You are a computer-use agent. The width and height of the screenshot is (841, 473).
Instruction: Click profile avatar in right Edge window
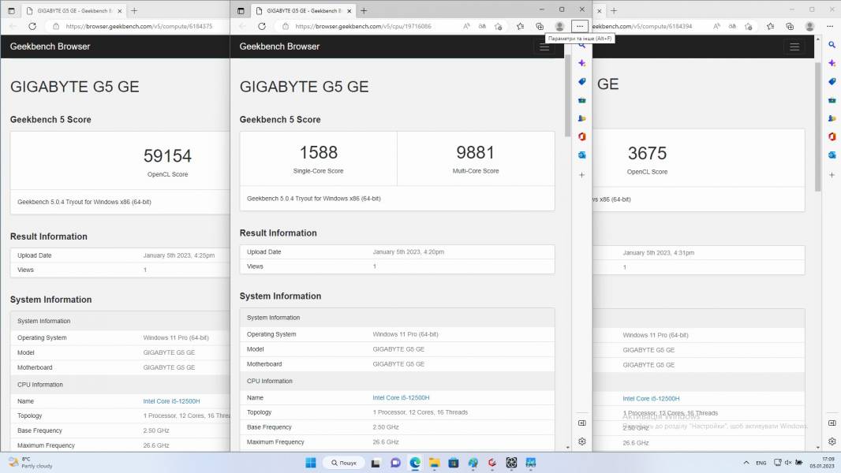click(x=810, y=26)
